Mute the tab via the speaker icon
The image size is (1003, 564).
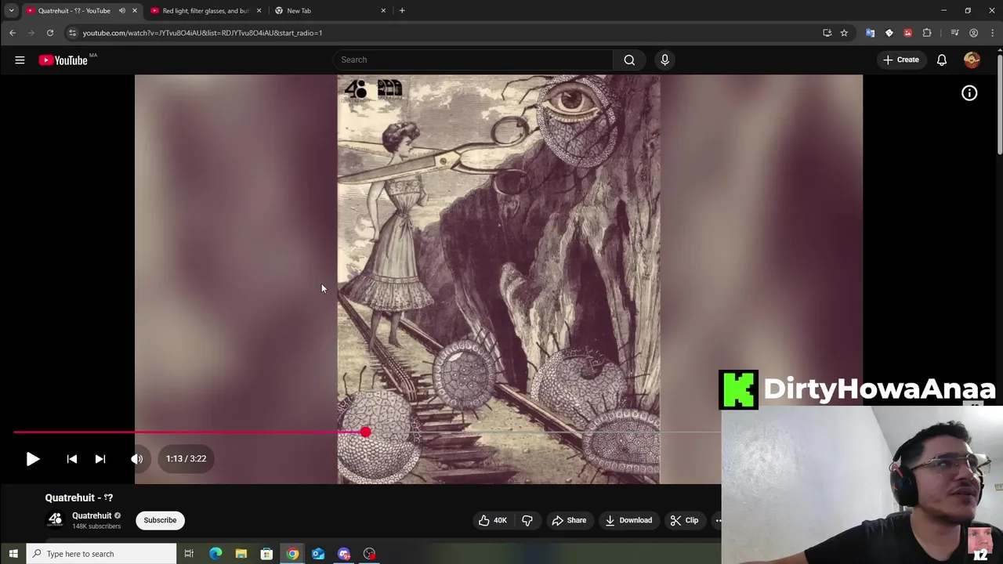click(121, 11)
